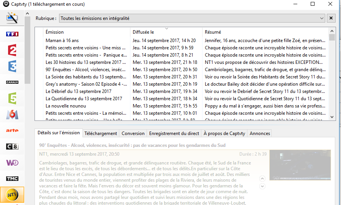Open the France 5 channel
The image size is (341, 205).
pos(12,98)
